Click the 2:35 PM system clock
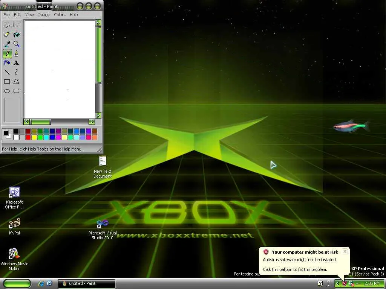The width and height of the screenshot is (386, 289). click(x=372, y=284)
